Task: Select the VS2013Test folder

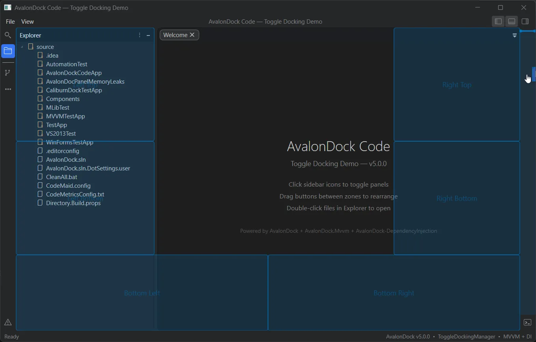Action: 61,133
